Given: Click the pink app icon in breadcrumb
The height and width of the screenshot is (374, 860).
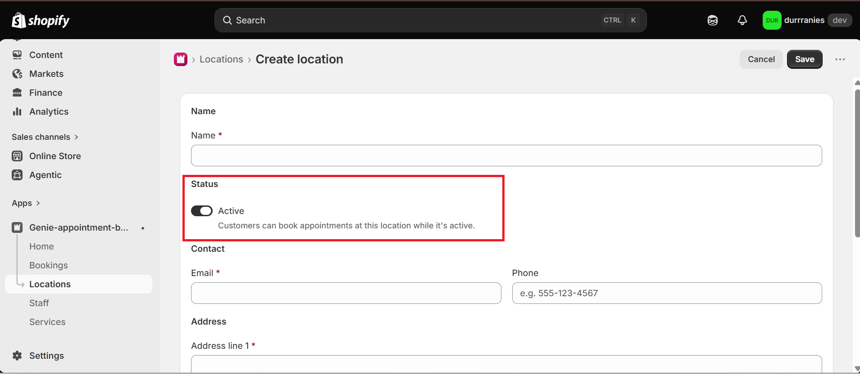Looking at the screenshot, I should pos(181,59).
